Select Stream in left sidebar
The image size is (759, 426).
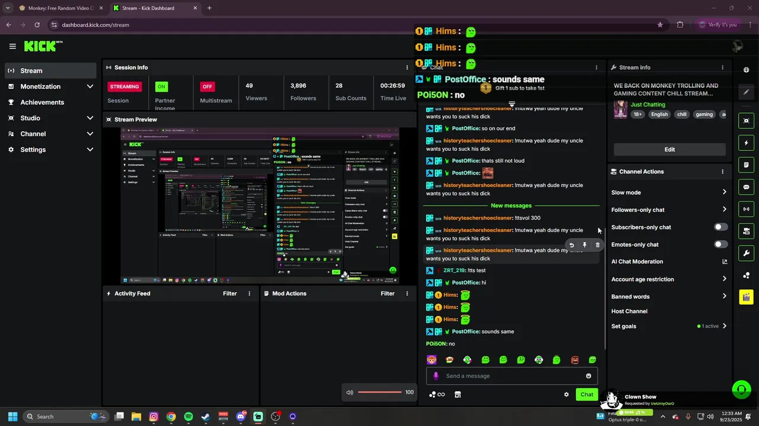pos(50,70)
